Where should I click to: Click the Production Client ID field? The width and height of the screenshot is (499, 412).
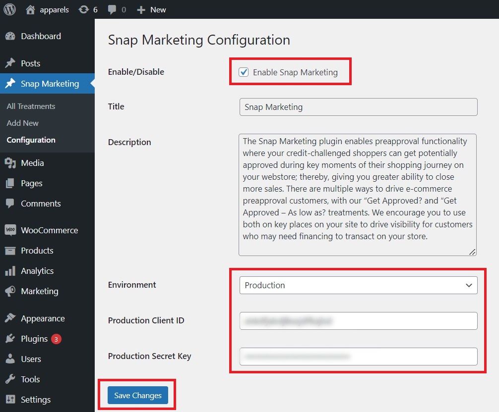(x=358, y=321)
